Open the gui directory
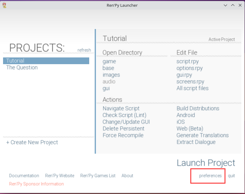This screenshot has height=194, width=245. point(106,88)
